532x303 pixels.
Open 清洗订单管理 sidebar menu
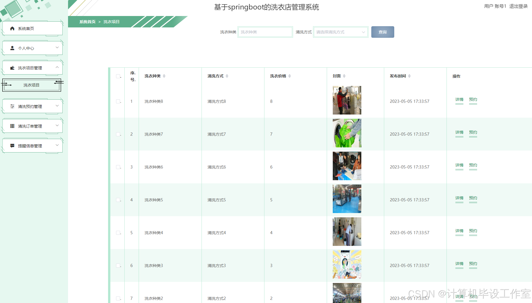point(32,126)
